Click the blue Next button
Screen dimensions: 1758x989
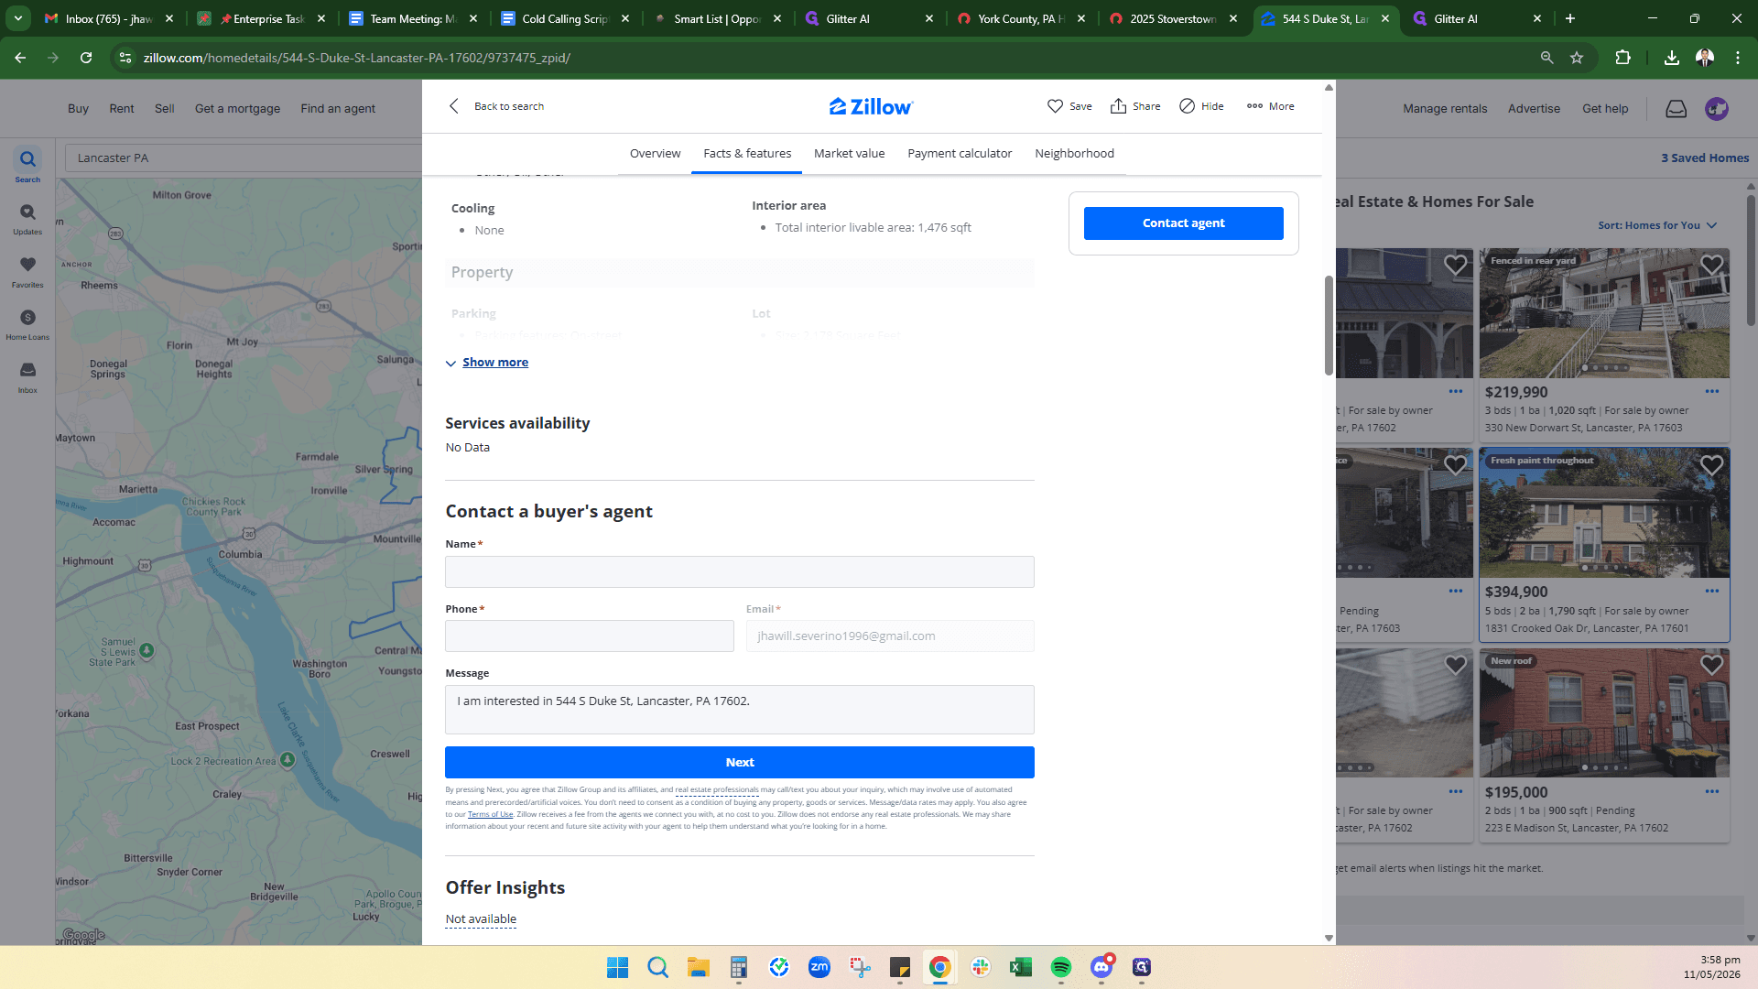tap(739, 763)
